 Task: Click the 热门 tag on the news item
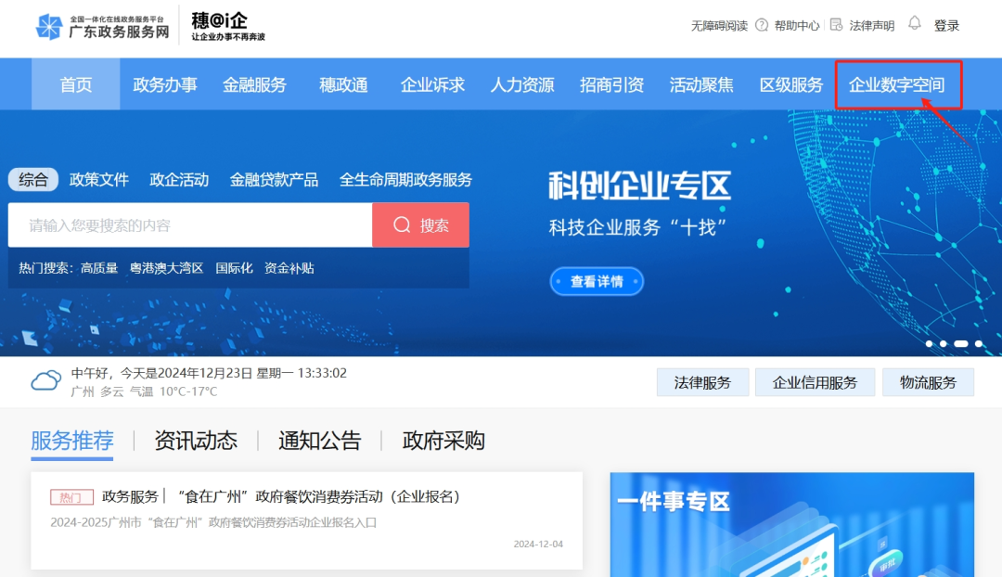click(71, 497)
